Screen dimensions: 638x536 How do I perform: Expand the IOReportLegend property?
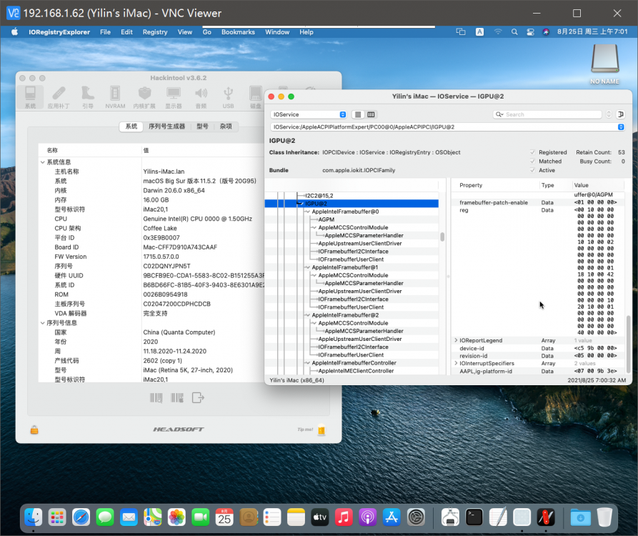[456, 340]
